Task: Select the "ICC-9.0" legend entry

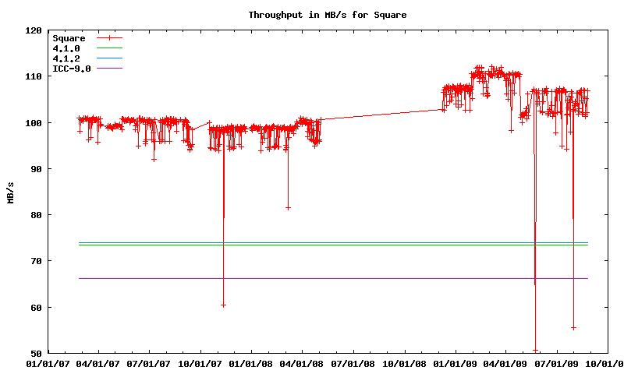Action: click(x=72, y=69)
